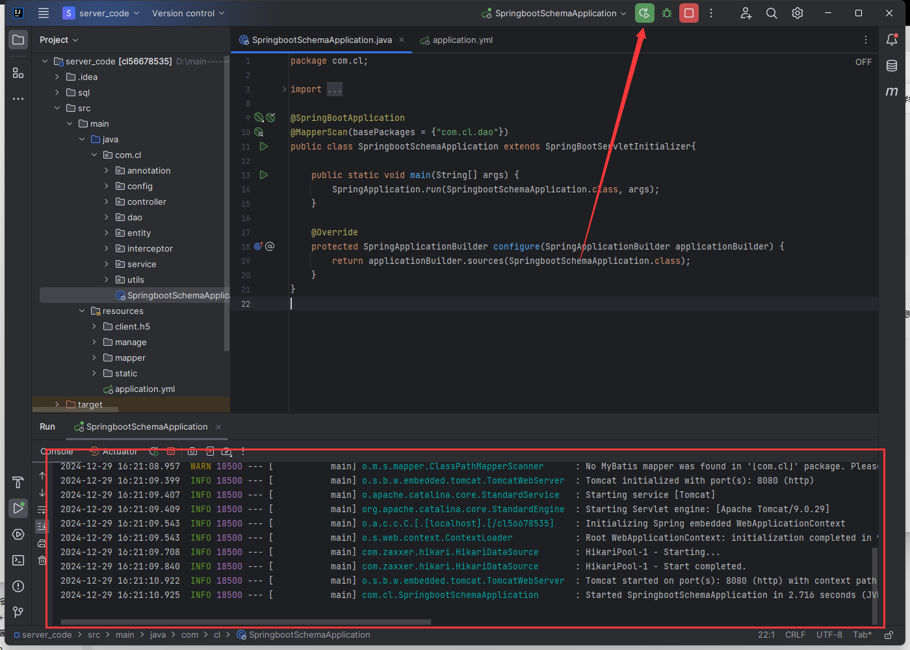Expand the sql folder
Viewport: 910px width, 650px height.
[57, 92]
